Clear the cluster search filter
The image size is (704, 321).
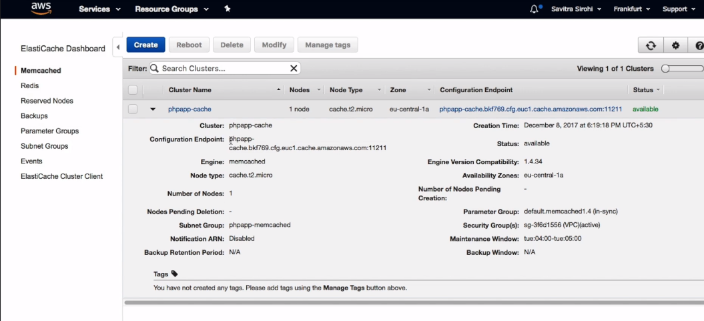(x=294, y=68)
